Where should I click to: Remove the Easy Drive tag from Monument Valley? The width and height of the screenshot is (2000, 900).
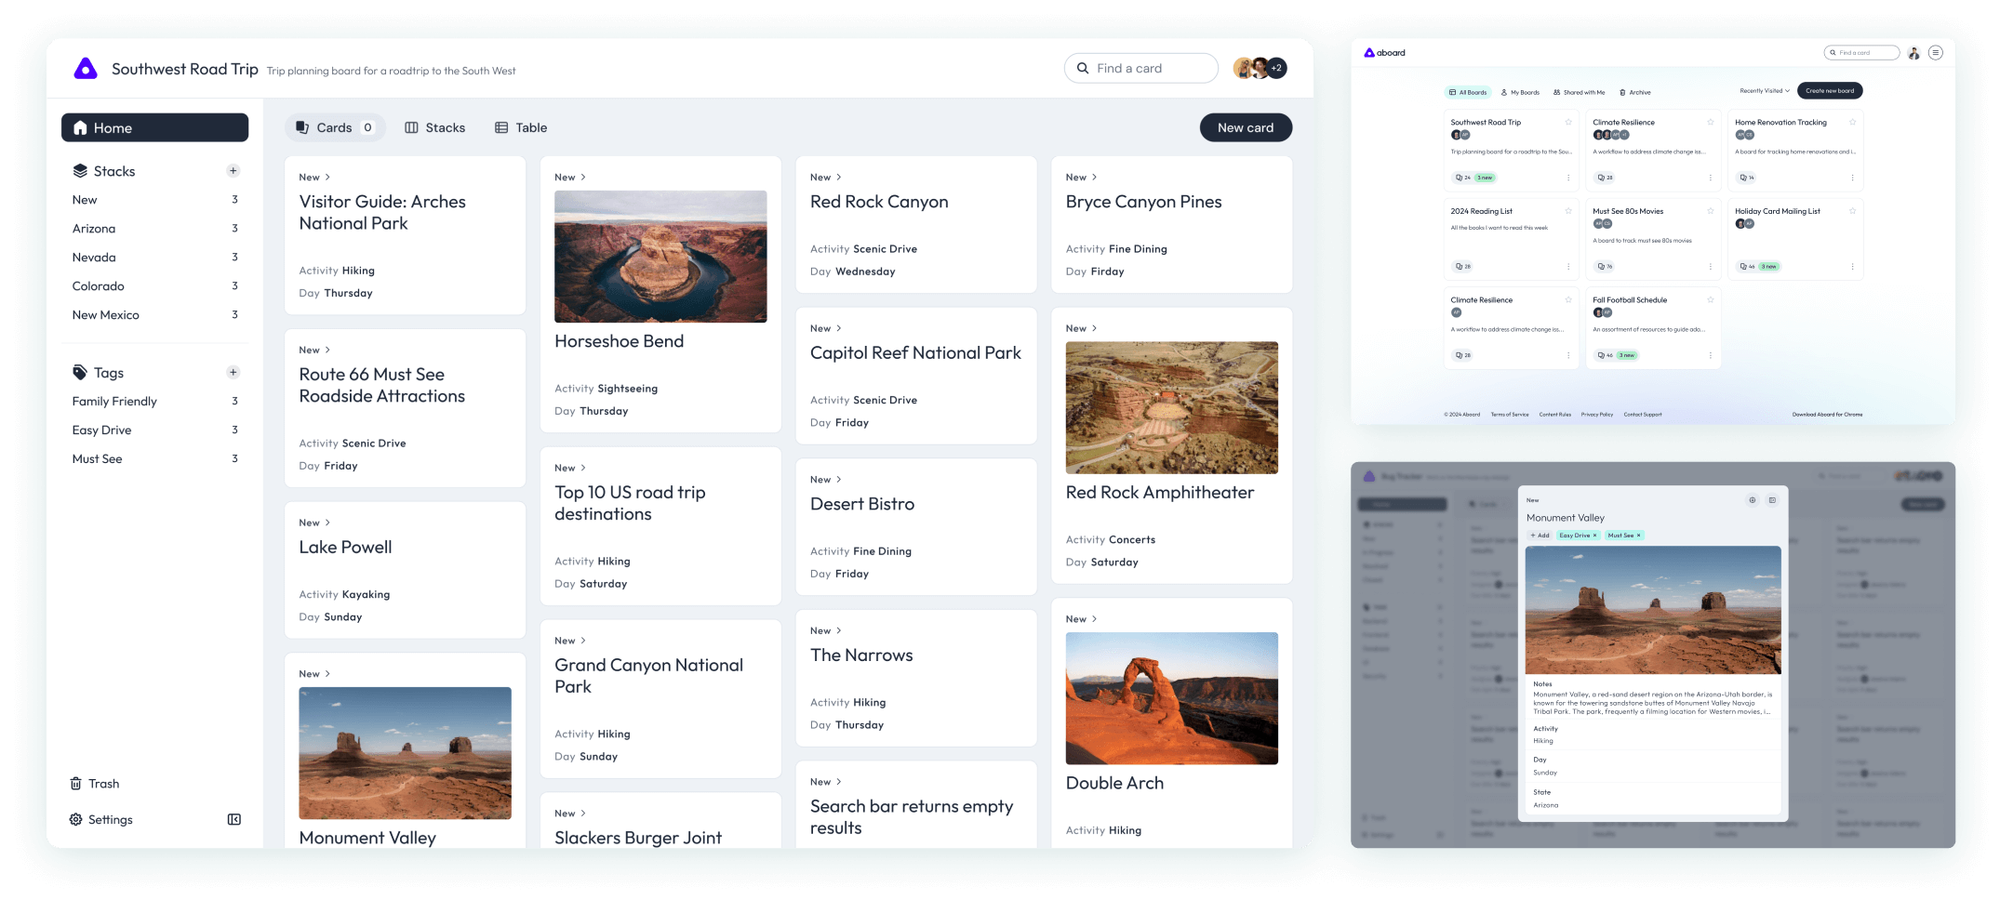1594,536
